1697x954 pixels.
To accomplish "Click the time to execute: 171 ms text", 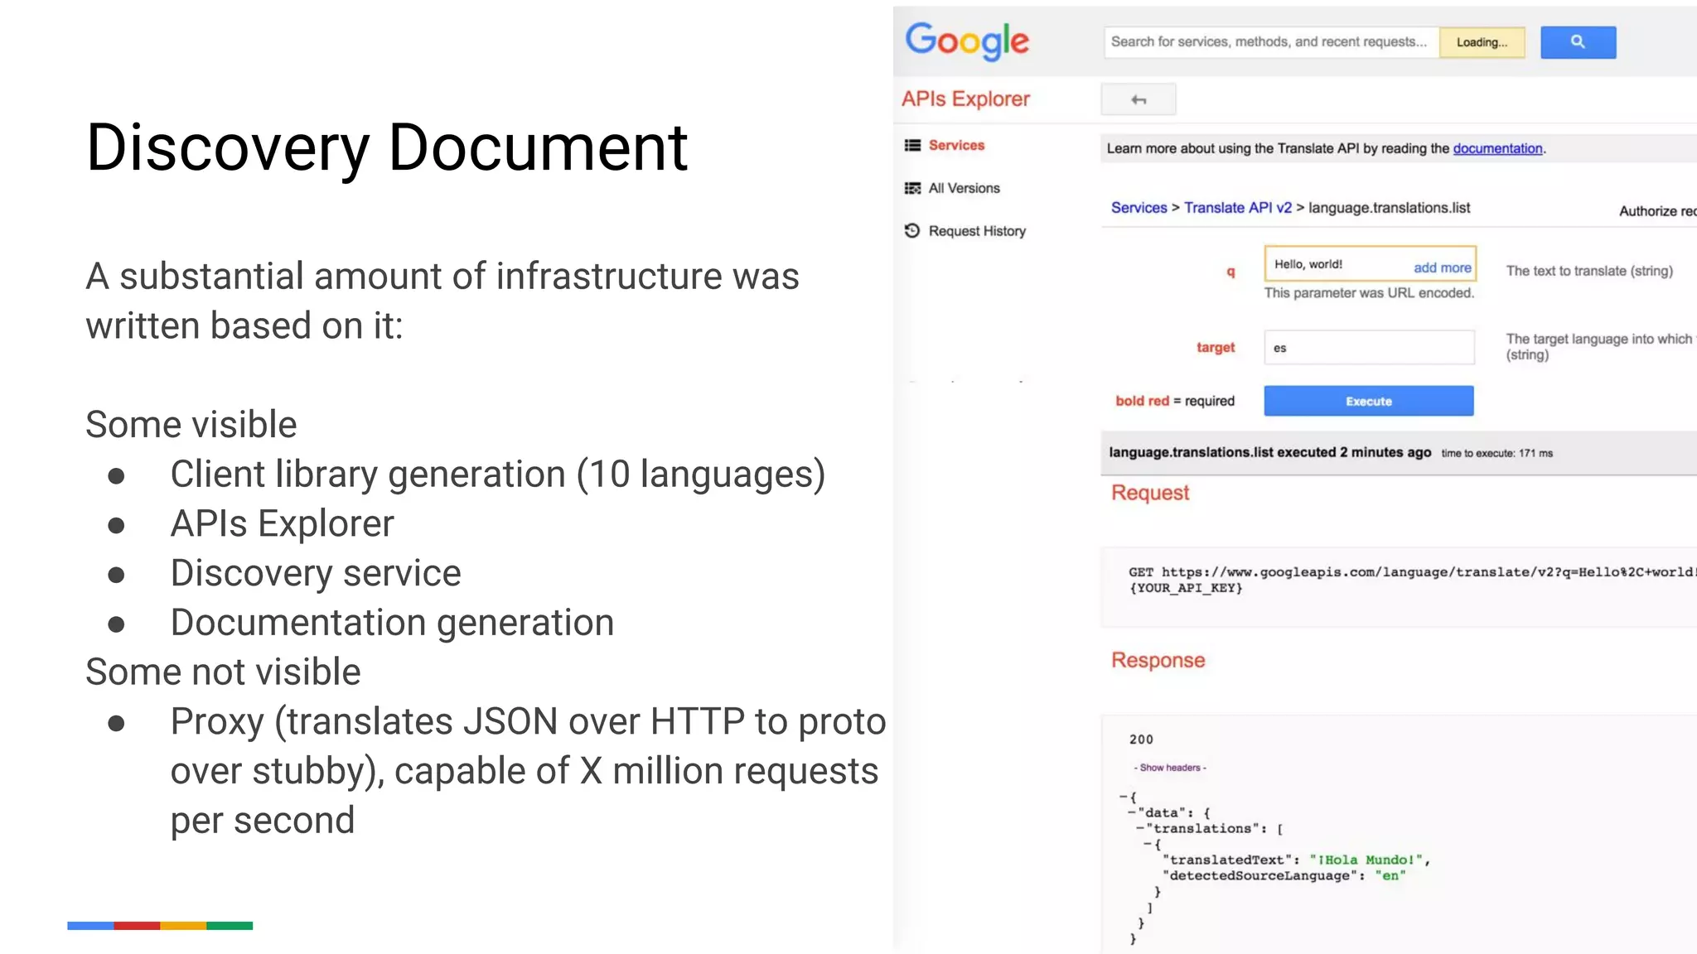I will pyautogui.click(x=1496, y=453).
